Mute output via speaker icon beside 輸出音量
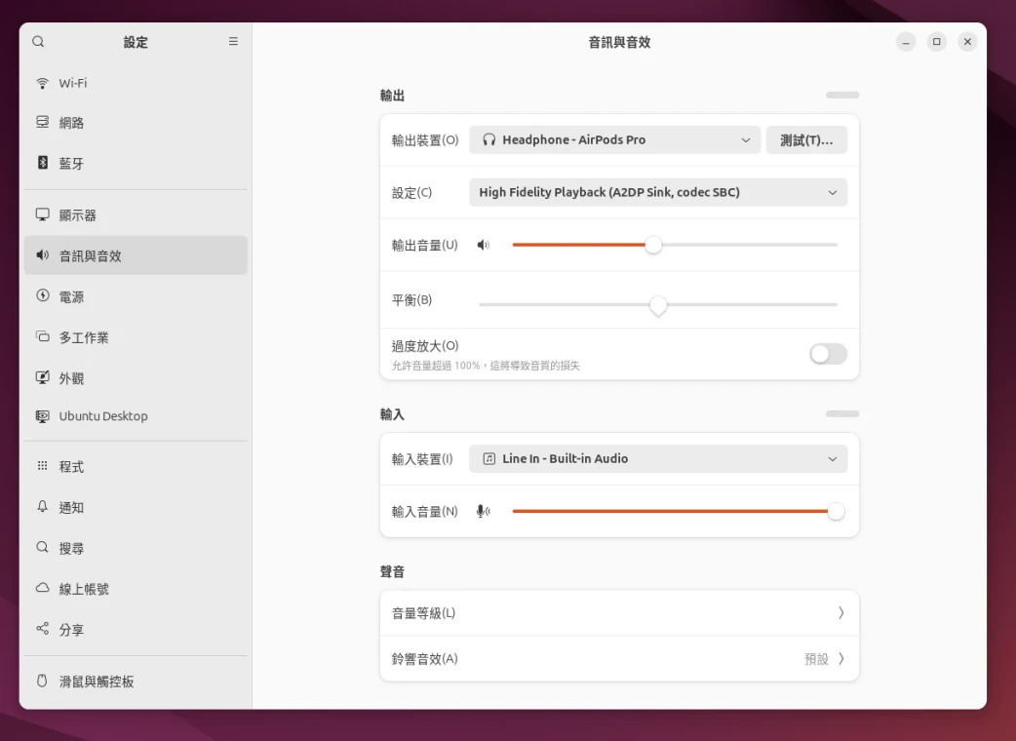The width and height of the screenshot is (1016, 741). [x=483, y=245]
